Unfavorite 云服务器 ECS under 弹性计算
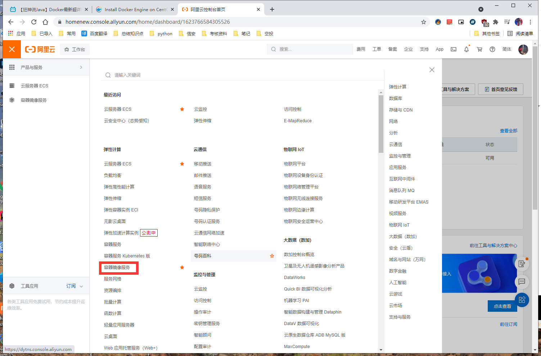Screen dimensions: 541x356 pos(182,164)
